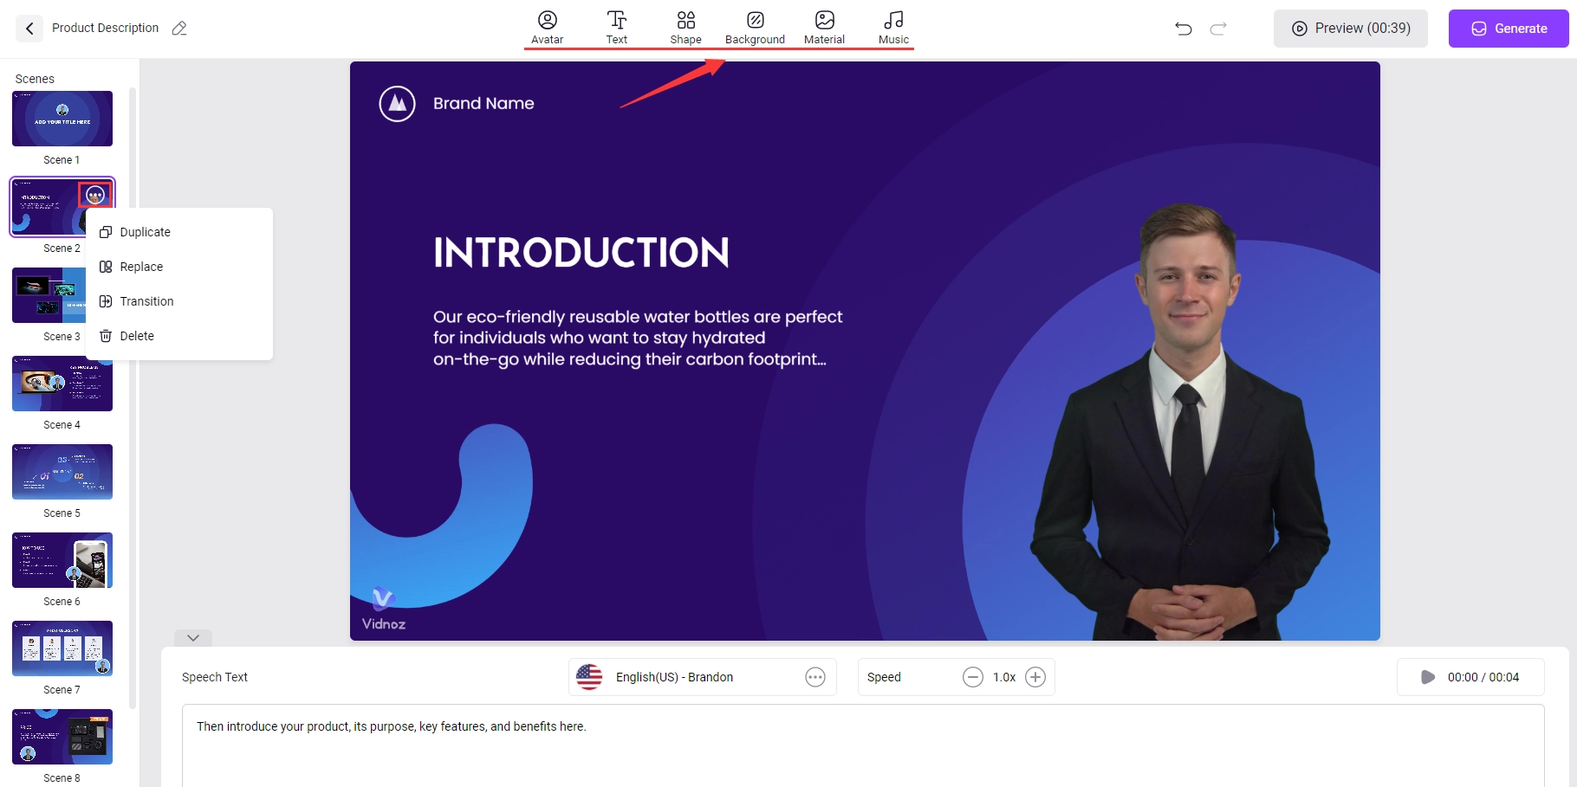Increase speech speed with plus button
The image size is (1577, 787).
pos(1035,677)
